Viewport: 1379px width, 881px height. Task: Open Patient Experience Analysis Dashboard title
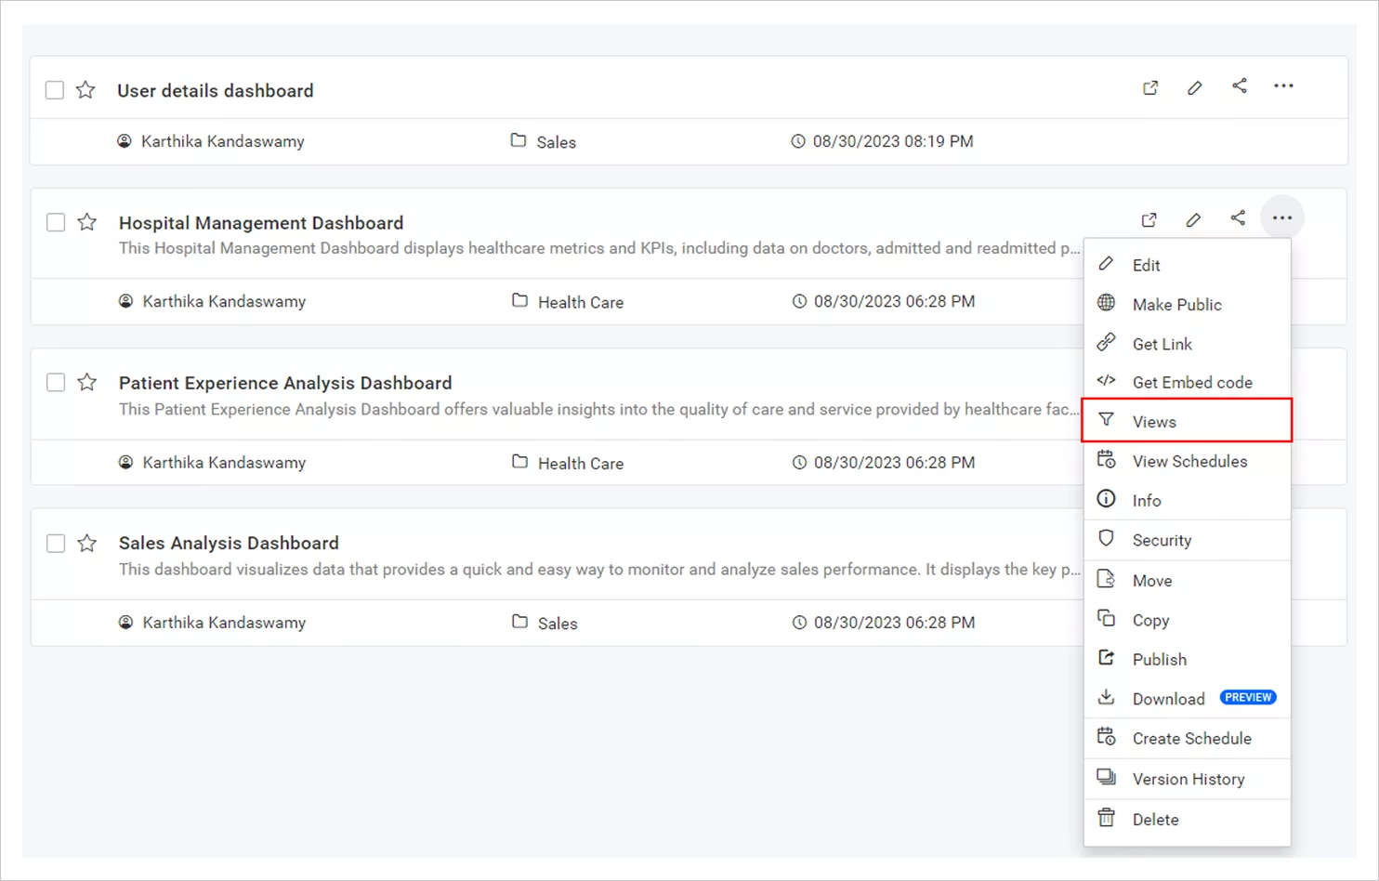pyautogui.click(x=285, y=383)
